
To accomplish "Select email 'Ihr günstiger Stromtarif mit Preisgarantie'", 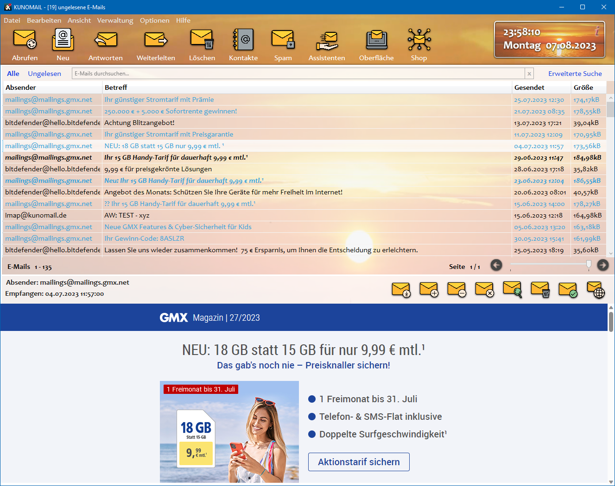I will point(304,134).
